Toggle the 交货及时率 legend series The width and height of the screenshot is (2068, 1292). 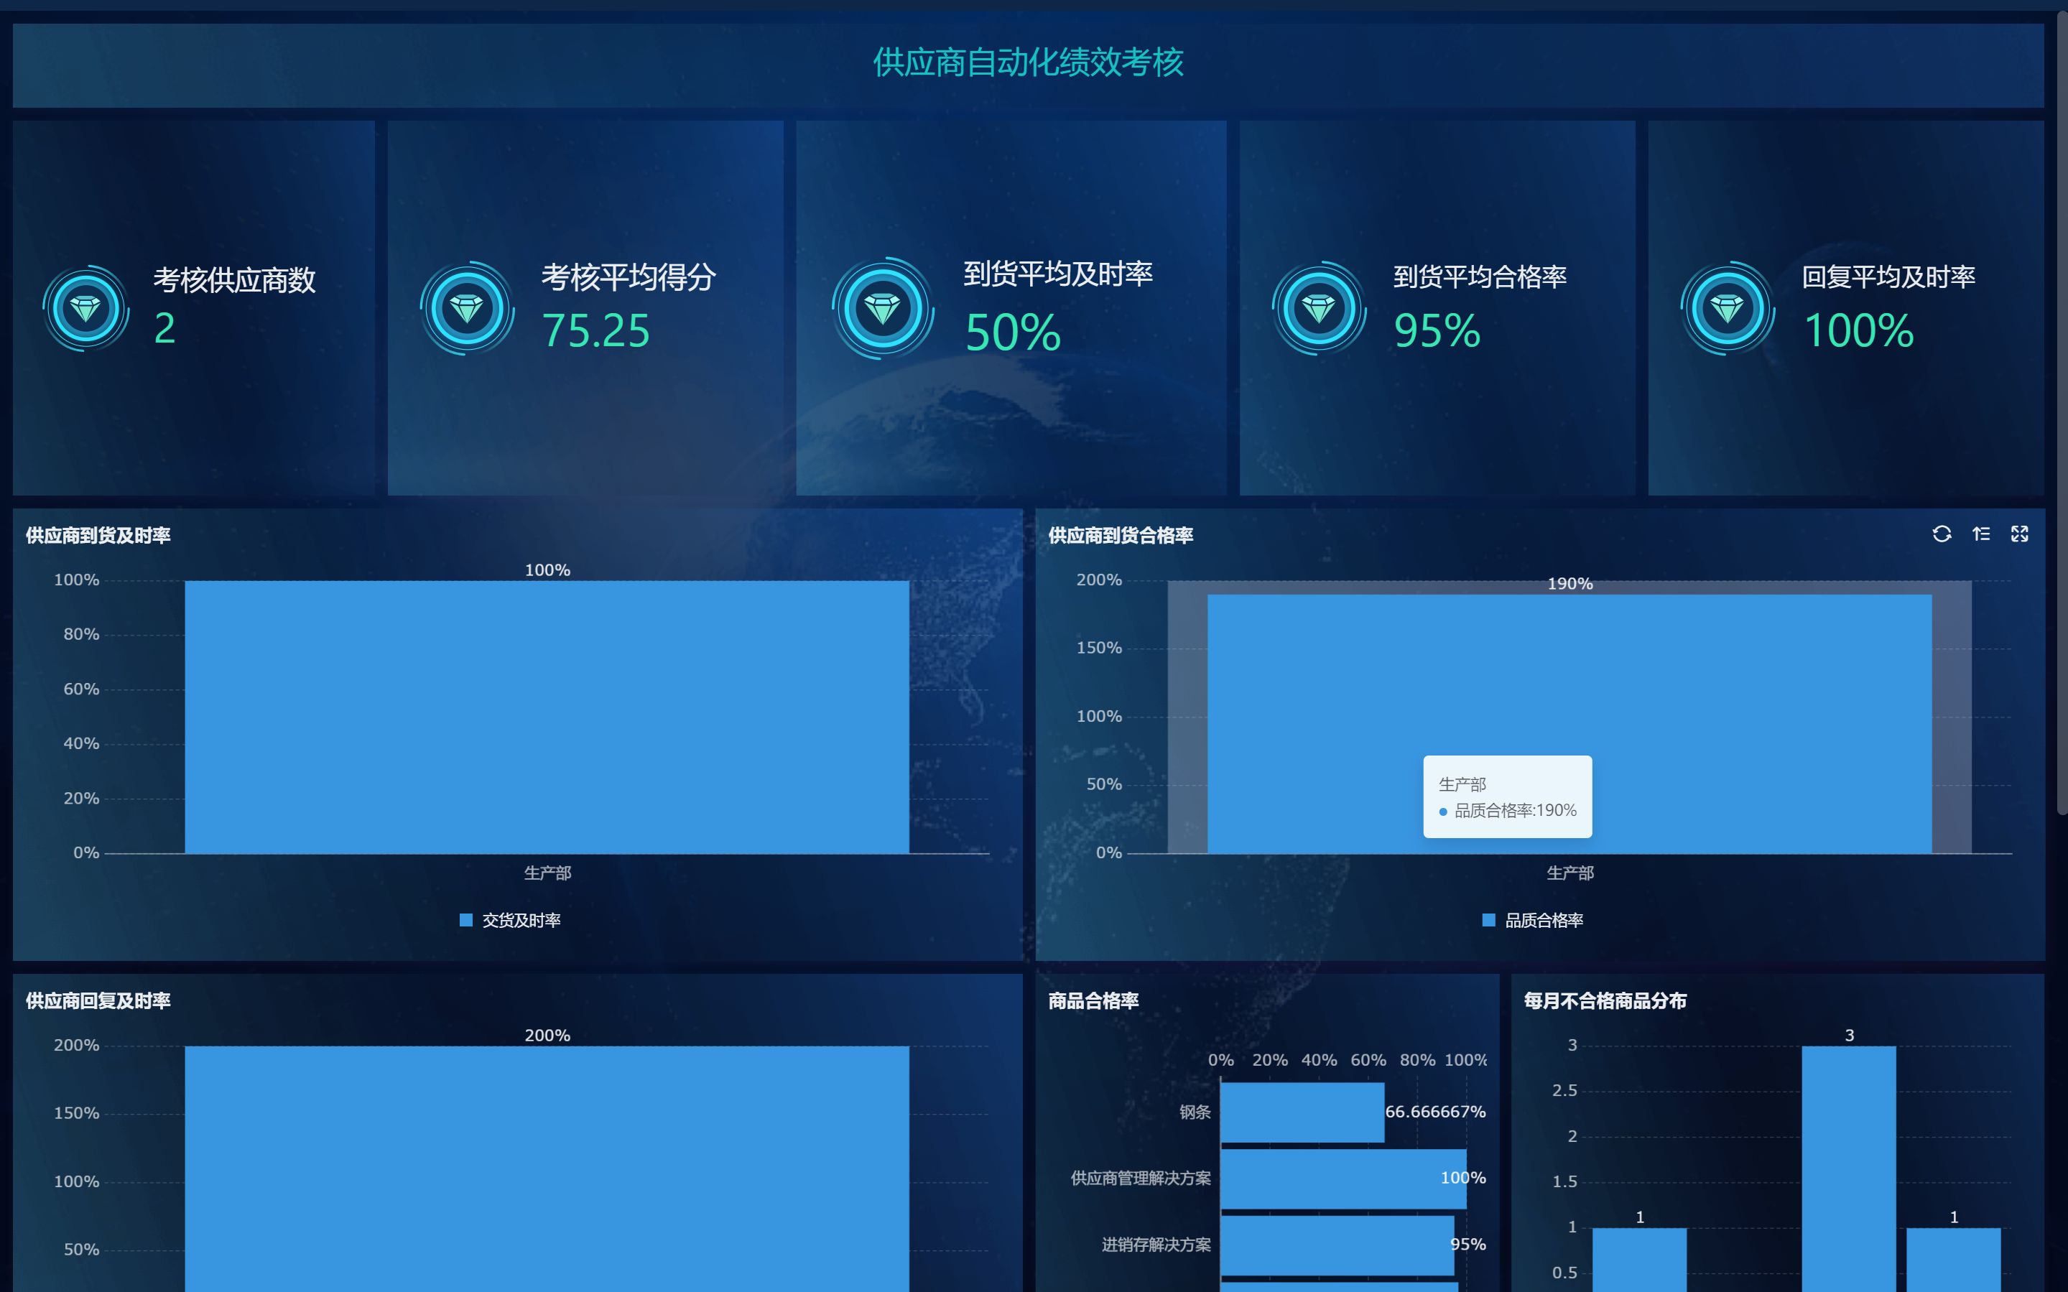click(511, 920)
